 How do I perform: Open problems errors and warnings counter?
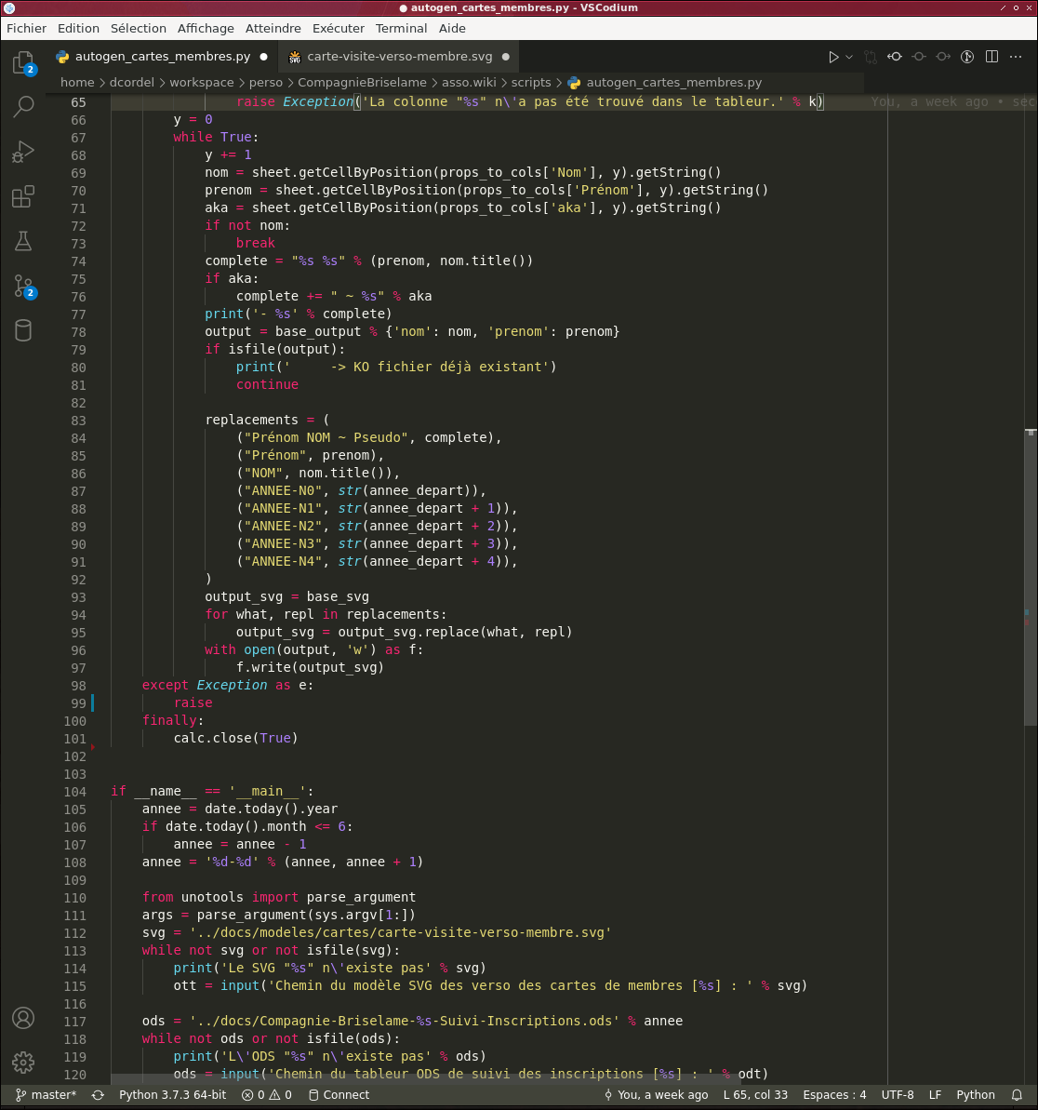(267, 1094)
